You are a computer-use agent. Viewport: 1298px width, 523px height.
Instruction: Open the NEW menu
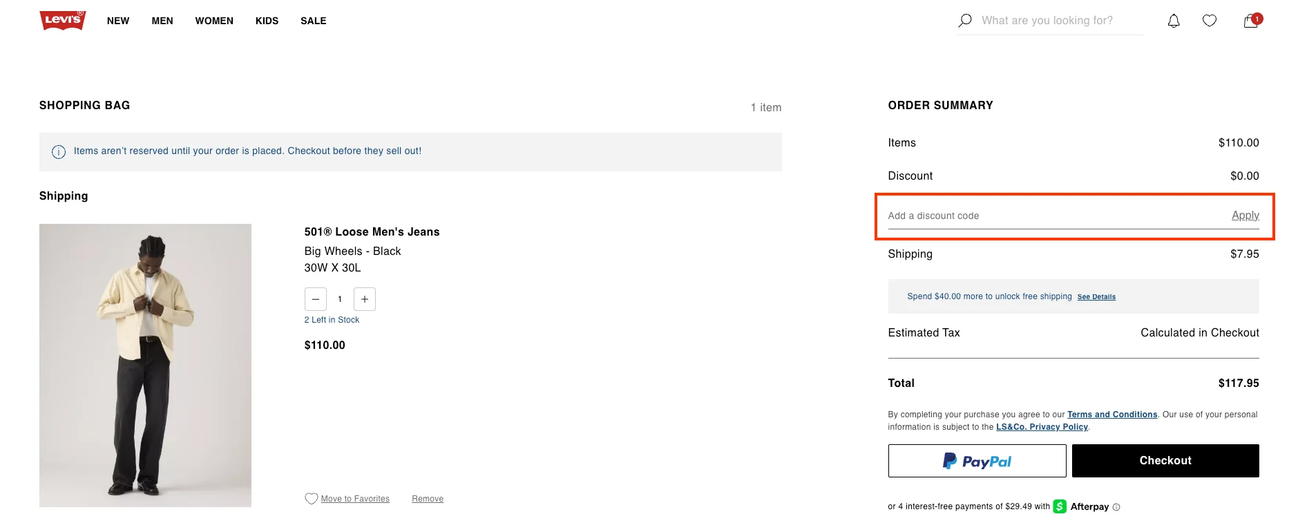click(118, 21)
